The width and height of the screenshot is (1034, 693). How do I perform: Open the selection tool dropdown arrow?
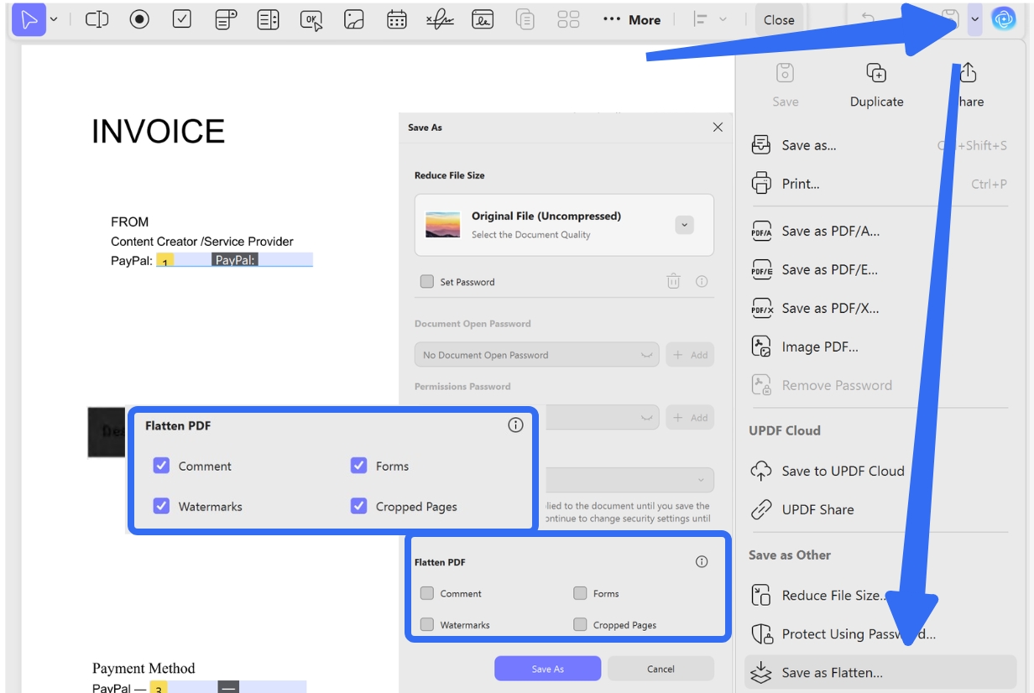pyautogui.click(x=55, y=19)
